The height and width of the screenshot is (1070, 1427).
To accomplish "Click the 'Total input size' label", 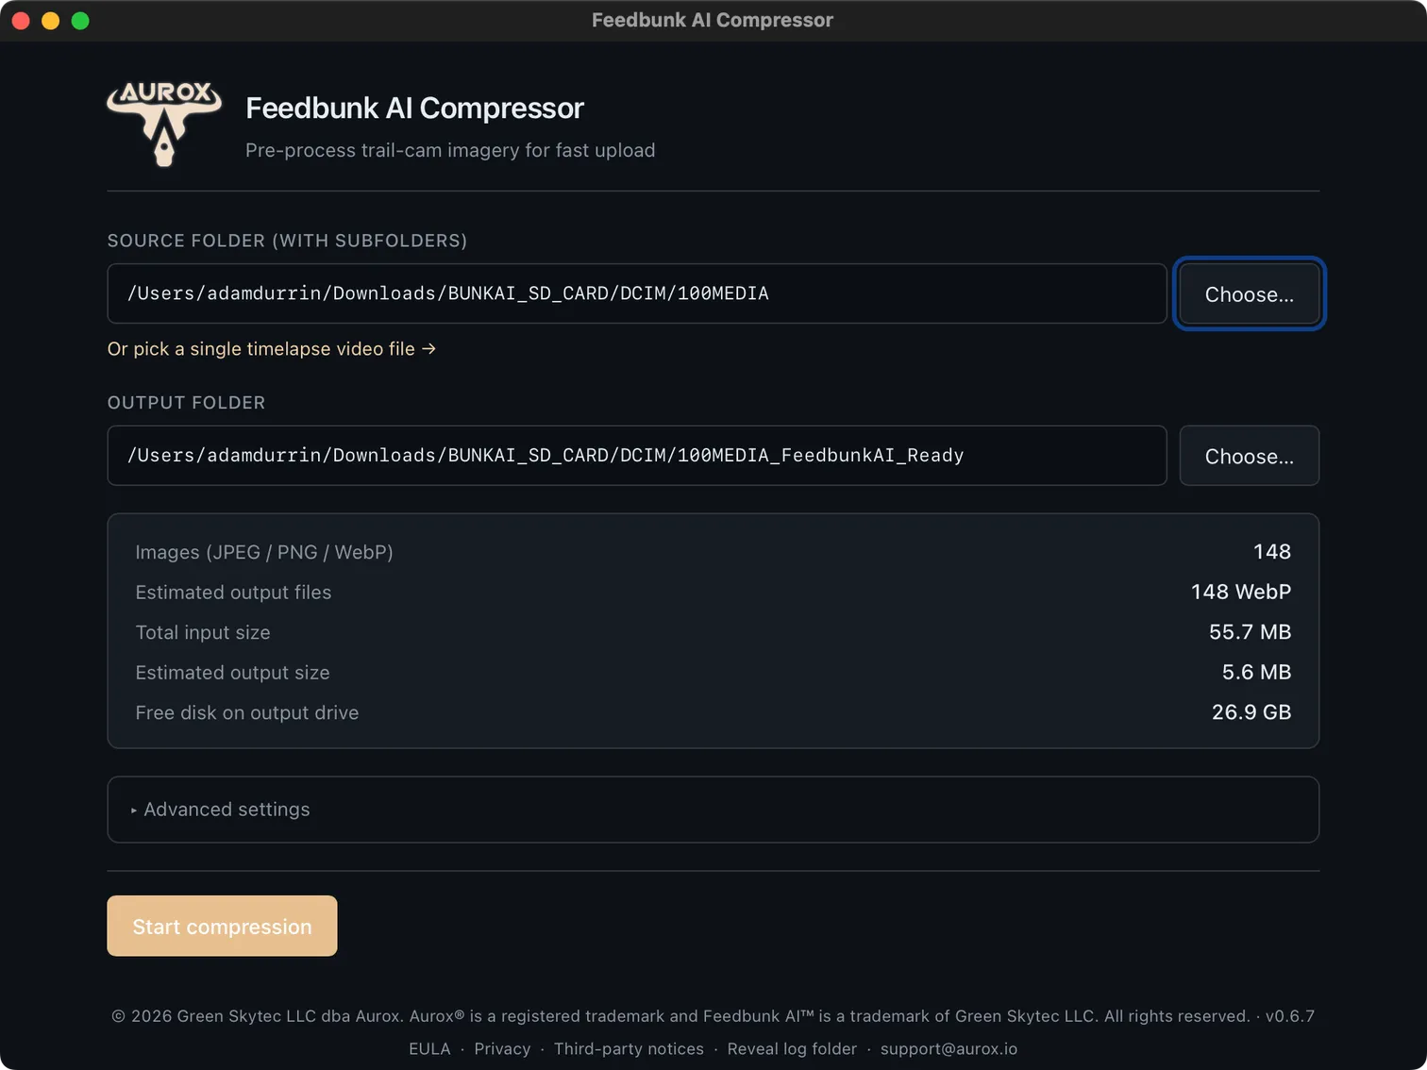I will point(203,632).
